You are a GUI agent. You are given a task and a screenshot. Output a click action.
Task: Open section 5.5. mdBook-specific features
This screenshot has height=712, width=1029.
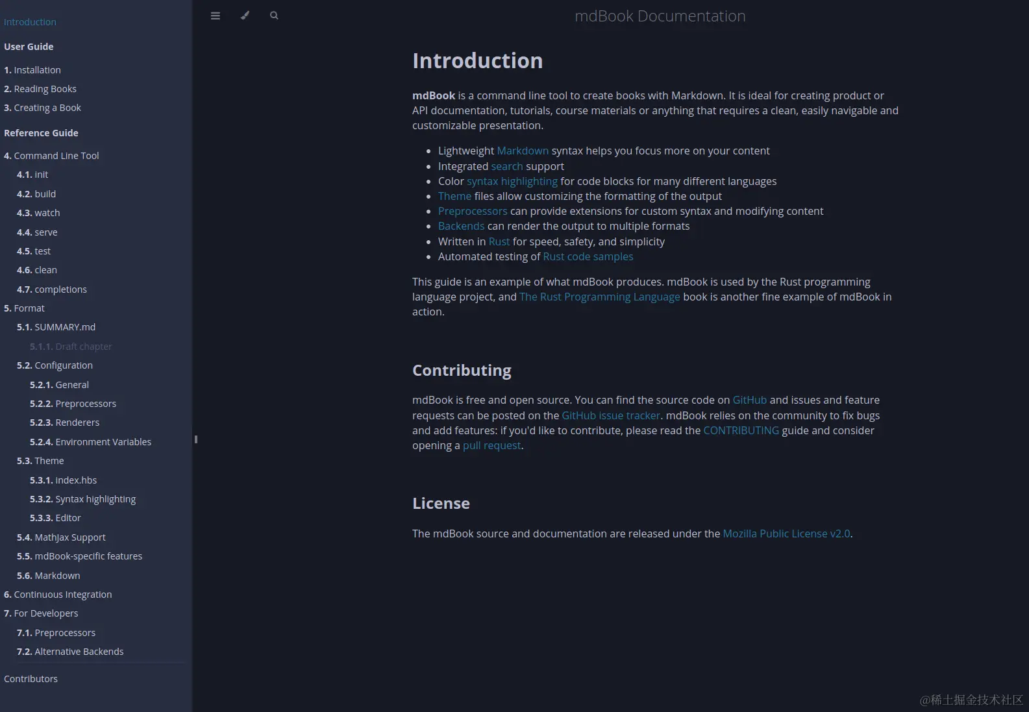tap(79, 556)
